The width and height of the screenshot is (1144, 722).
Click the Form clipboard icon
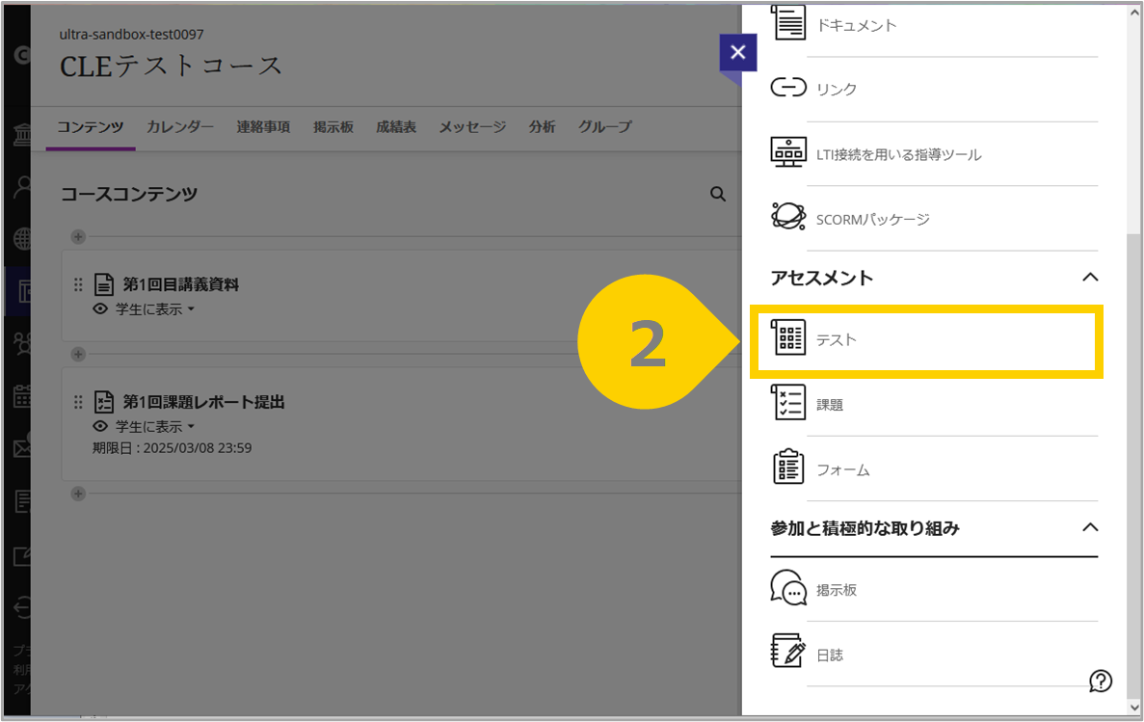pyautogui.click(x=788, y=467)
